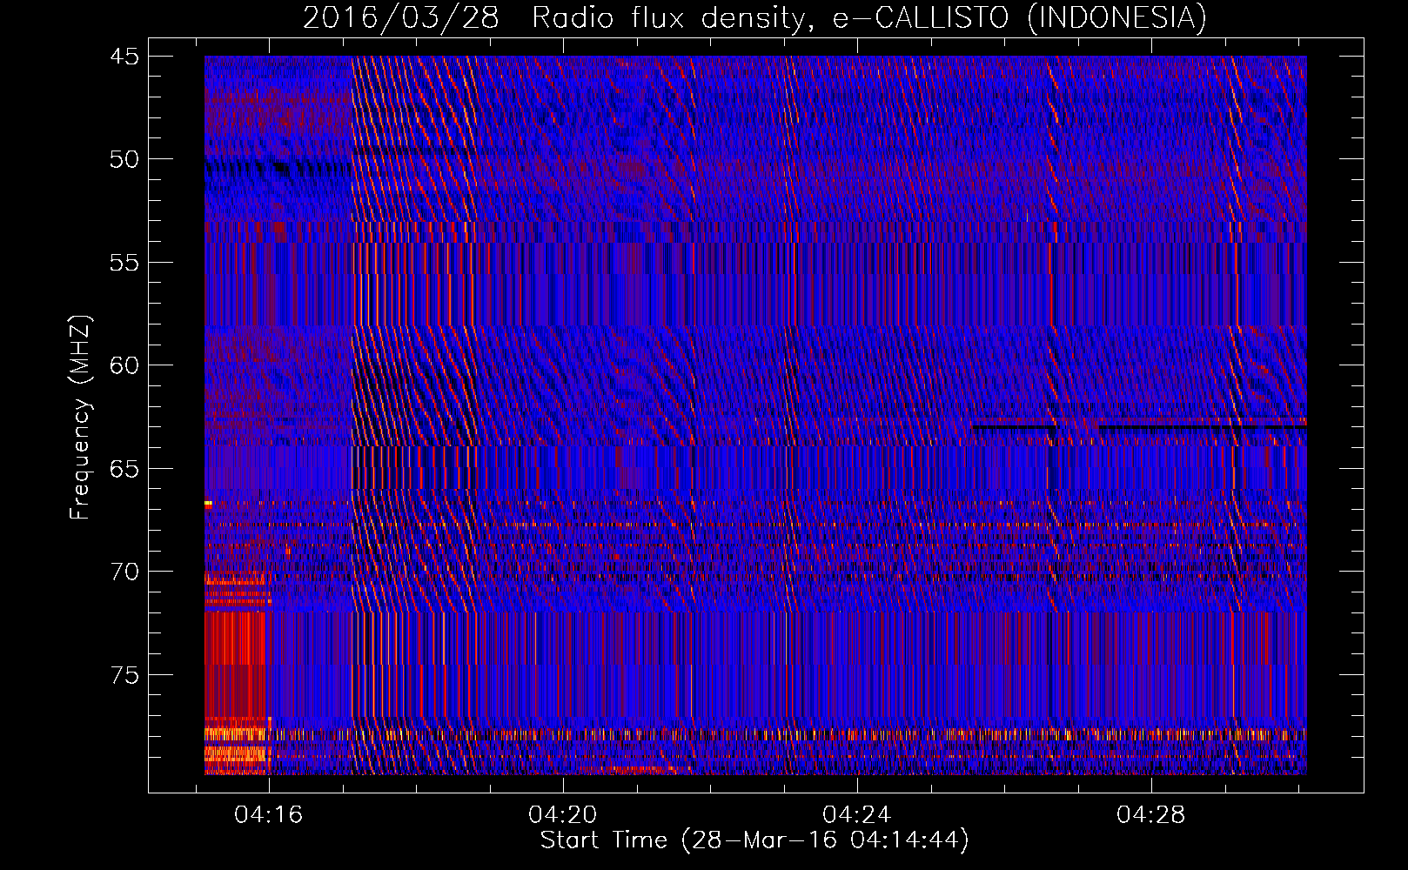The height and width of the screenshot is (870, 1408).
Task: Click the time tick label "04:20"
Action: pos(563,814)
